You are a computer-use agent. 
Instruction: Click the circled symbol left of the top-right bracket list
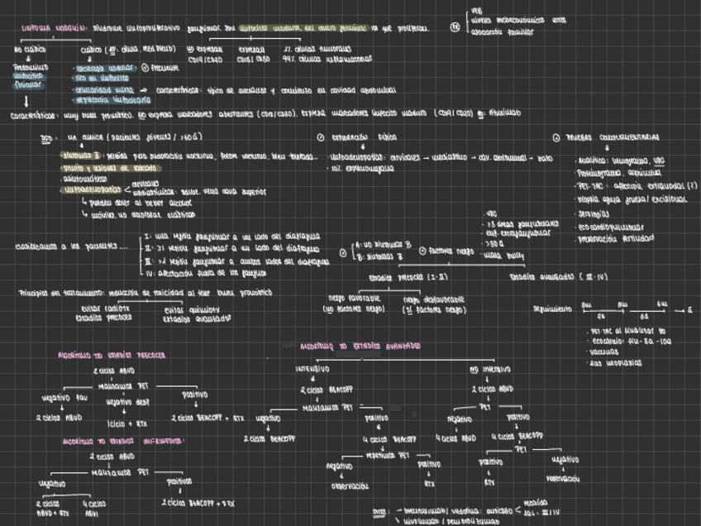[455, 26]
